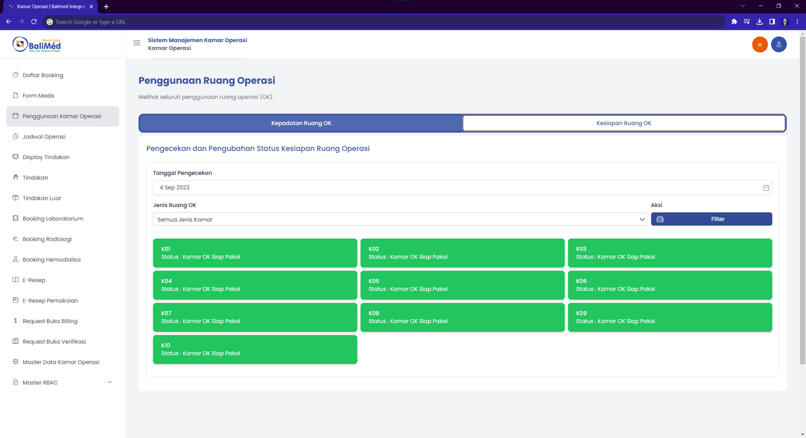Click the Tanggal Pengecekan date field
The image size is (806, 438).
(457, 187)
